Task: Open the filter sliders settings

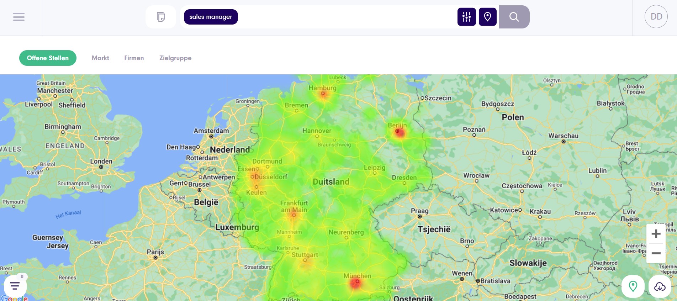Action: tap(466, 17)
